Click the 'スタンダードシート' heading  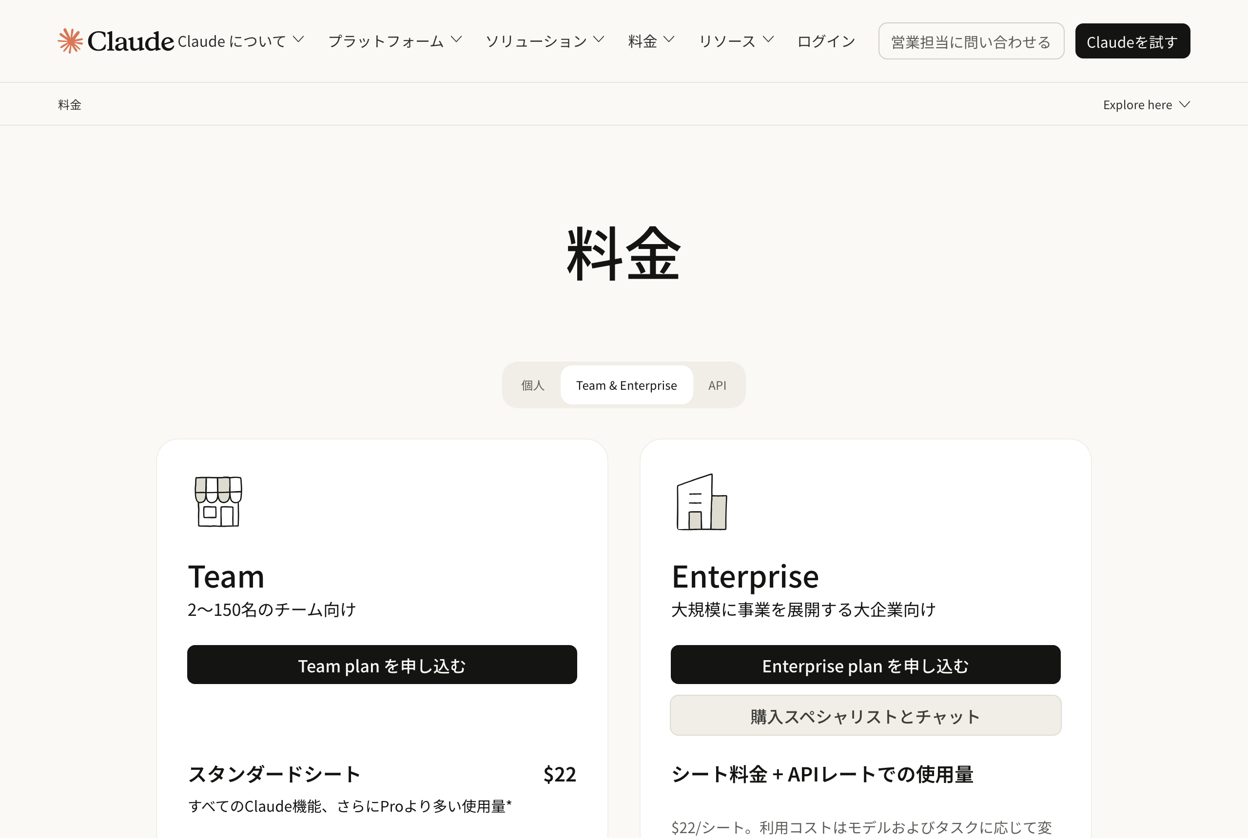click(x=274, y=774)
